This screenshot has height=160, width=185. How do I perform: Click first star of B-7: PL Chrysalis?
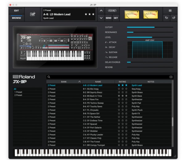click(119, 110)
